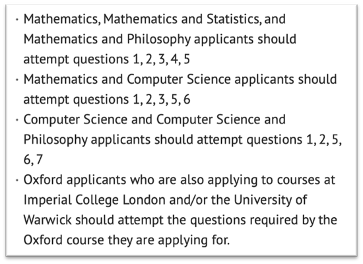Viewport: 363px width, 264px height.
Task: Click 'Imperial College London' text
Action: (94, 201)
